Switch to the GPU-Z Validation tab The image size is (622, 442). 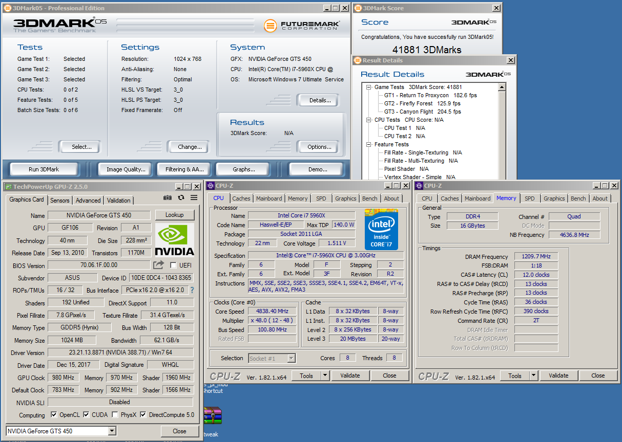click(119, 201)
